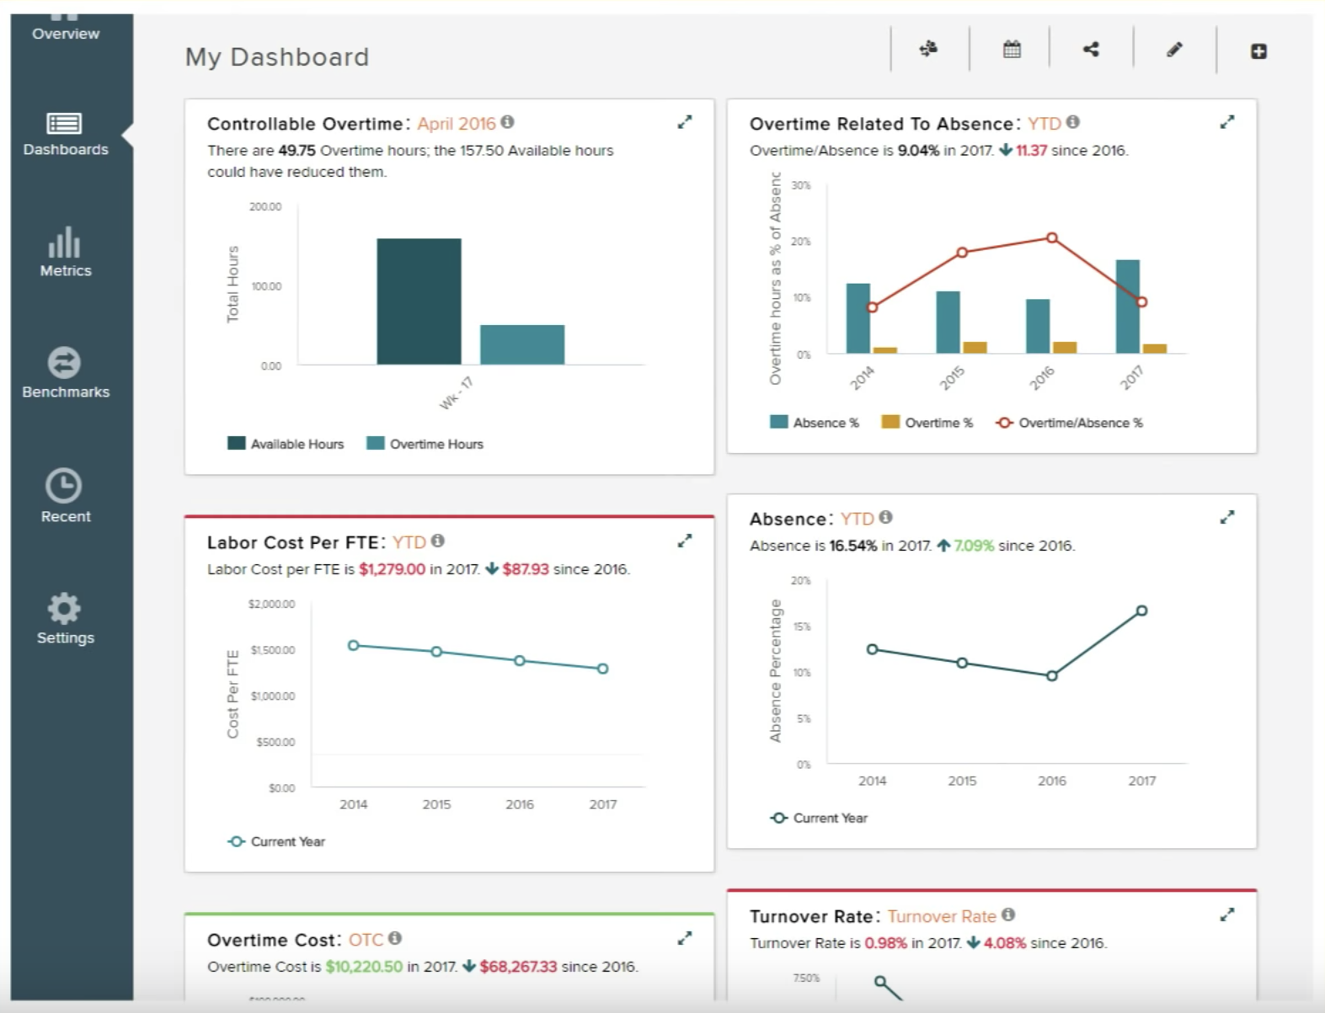Click the Absence % teal legend swatch

(x=779, y=422)
